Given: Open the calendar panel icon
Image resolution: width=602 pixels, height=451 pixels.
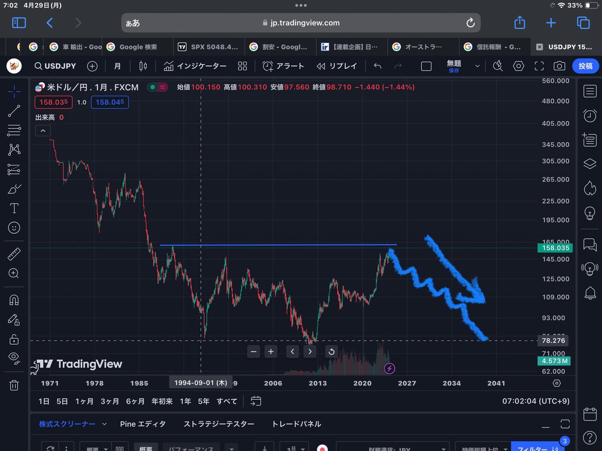Looking at the screenshot, I should (x=590, y=414).
